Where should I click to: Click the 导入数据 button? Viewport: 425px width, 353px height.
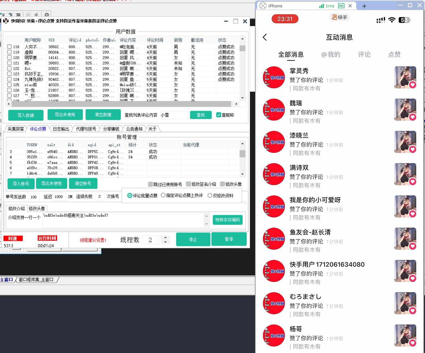26,115
